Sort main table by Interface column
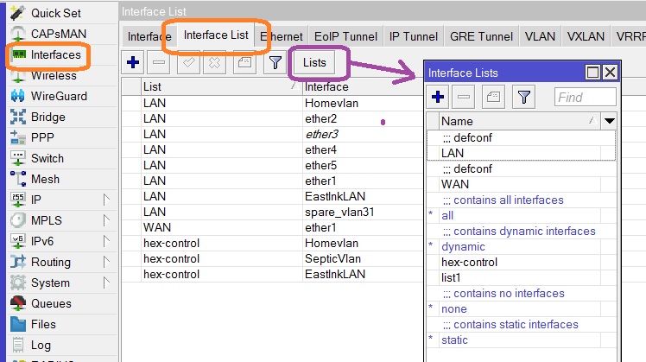This screenshot has width=646, height=362. [363, 87]
